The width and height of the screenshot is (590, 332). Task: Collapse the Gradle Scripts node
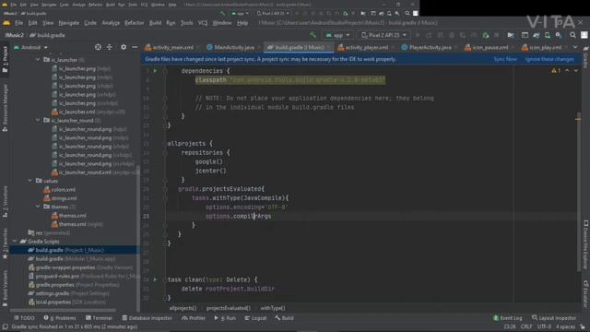tap(15, 242)
